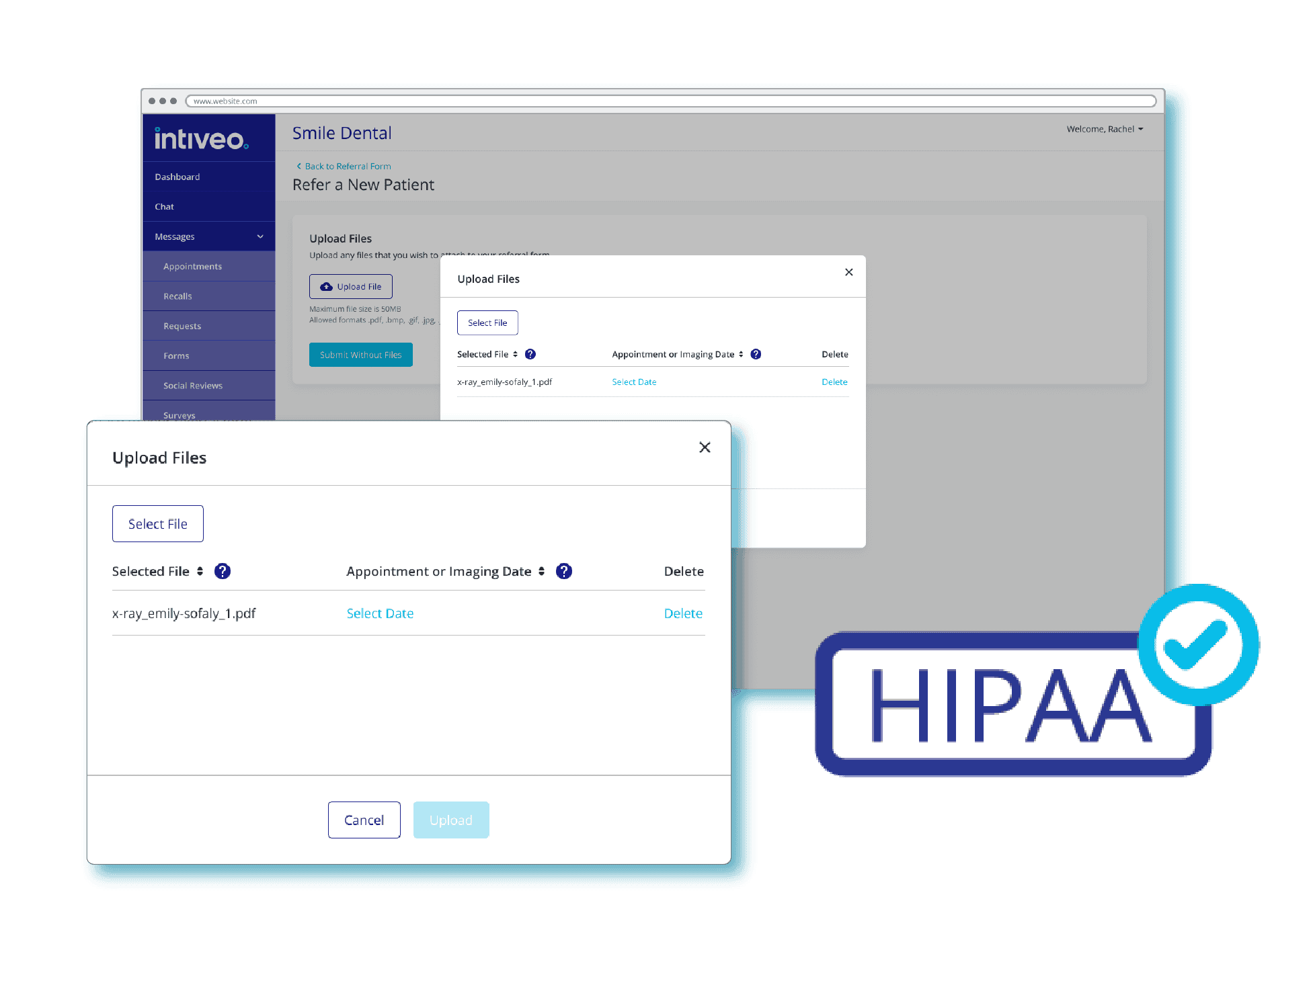Sort by Appointment or Imaging Date, front dialog
The image size is (1311, 997).
coord(542,571)
